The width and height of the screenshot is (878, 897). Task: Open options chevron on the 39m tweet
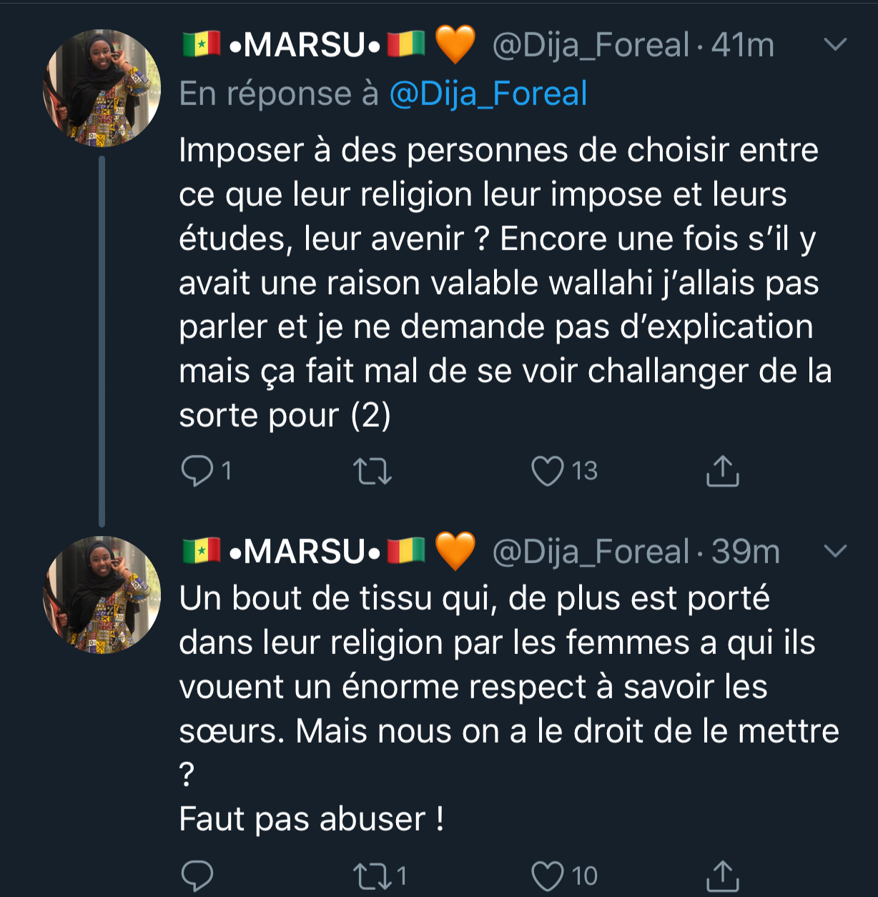click(835, 551)
